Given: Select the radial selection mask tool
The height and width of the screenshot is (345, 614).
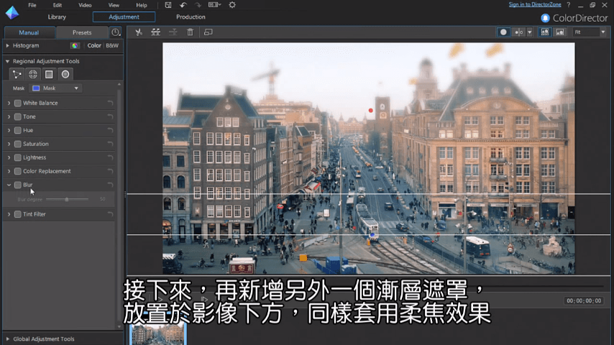Looking at the screenshot, I should [65, 74].
